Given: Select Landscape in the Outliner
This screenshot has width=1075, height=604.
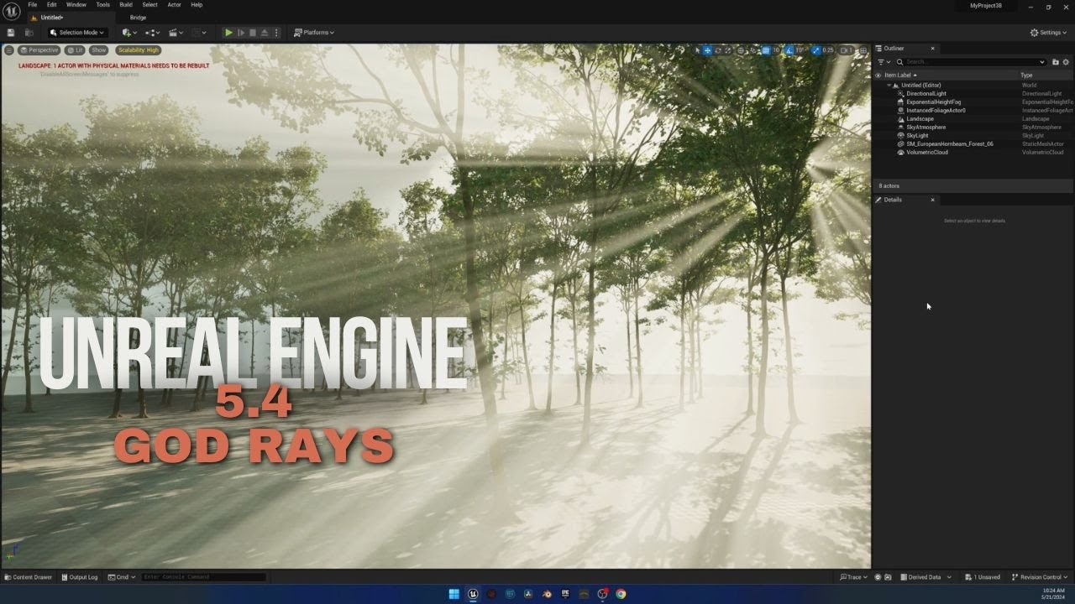Looking at the screenshot, I should click(920, 119).
